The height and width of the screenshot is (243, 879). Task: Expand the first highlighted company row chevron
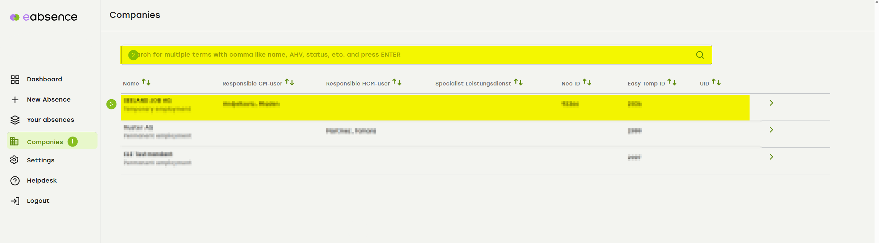point(771,103)
